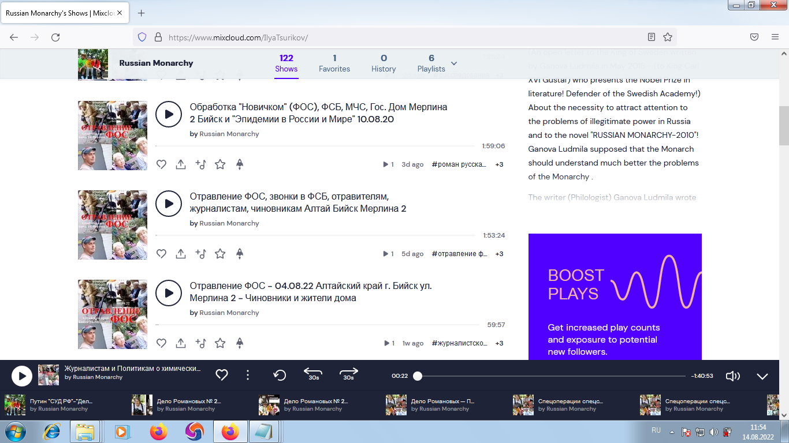Click the #роман русска tag link

(x=459, y=164)
